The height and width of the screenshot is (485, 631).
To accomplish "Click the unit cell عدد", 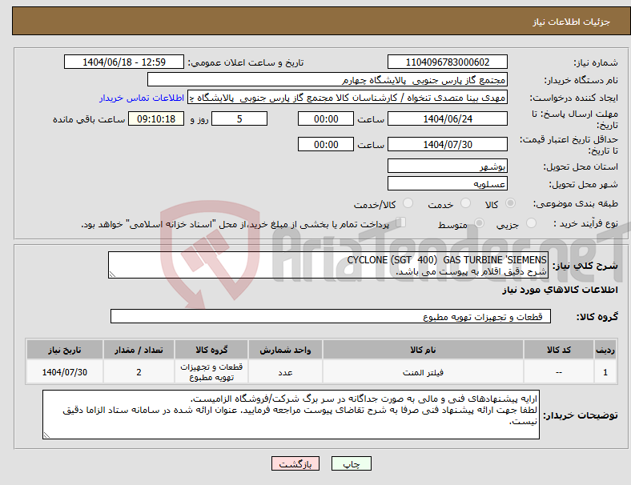I will pos(285,372).
